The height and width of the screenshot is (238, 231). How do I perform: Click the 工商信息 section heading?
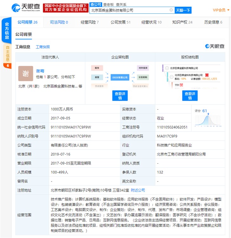tap(23, 47)
